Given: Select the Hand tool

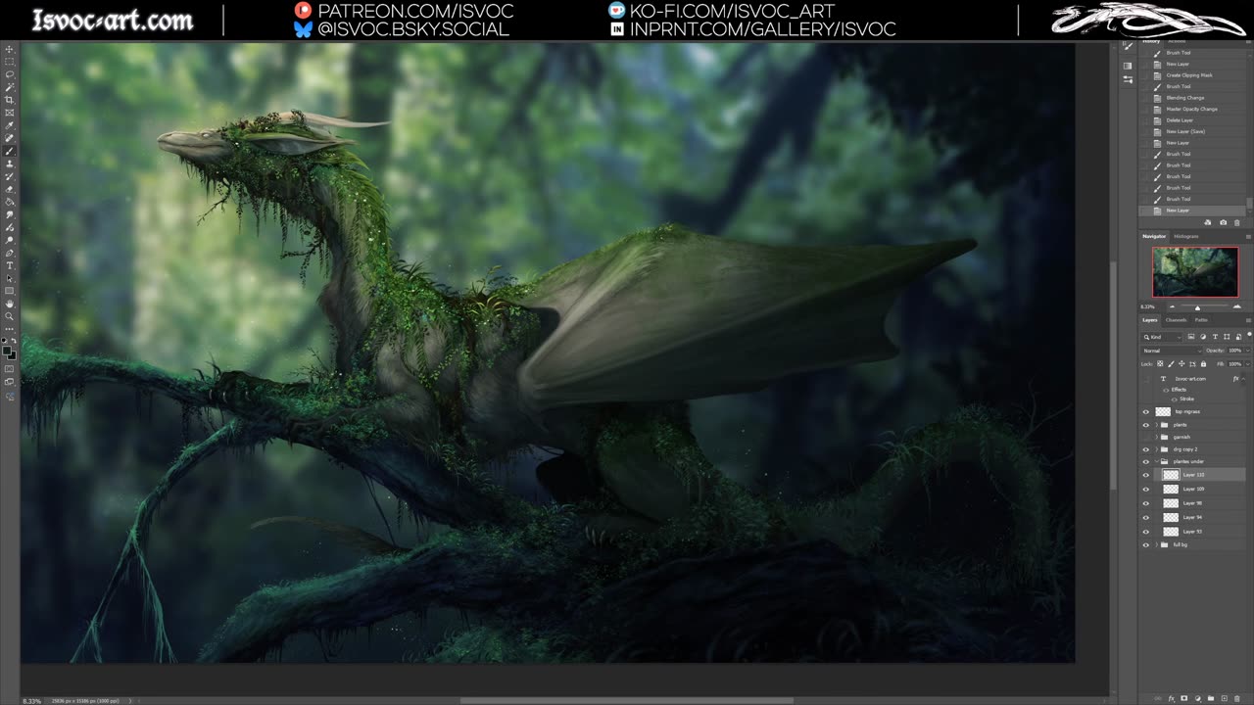Looking at the screenshot, I should (9, 304).
